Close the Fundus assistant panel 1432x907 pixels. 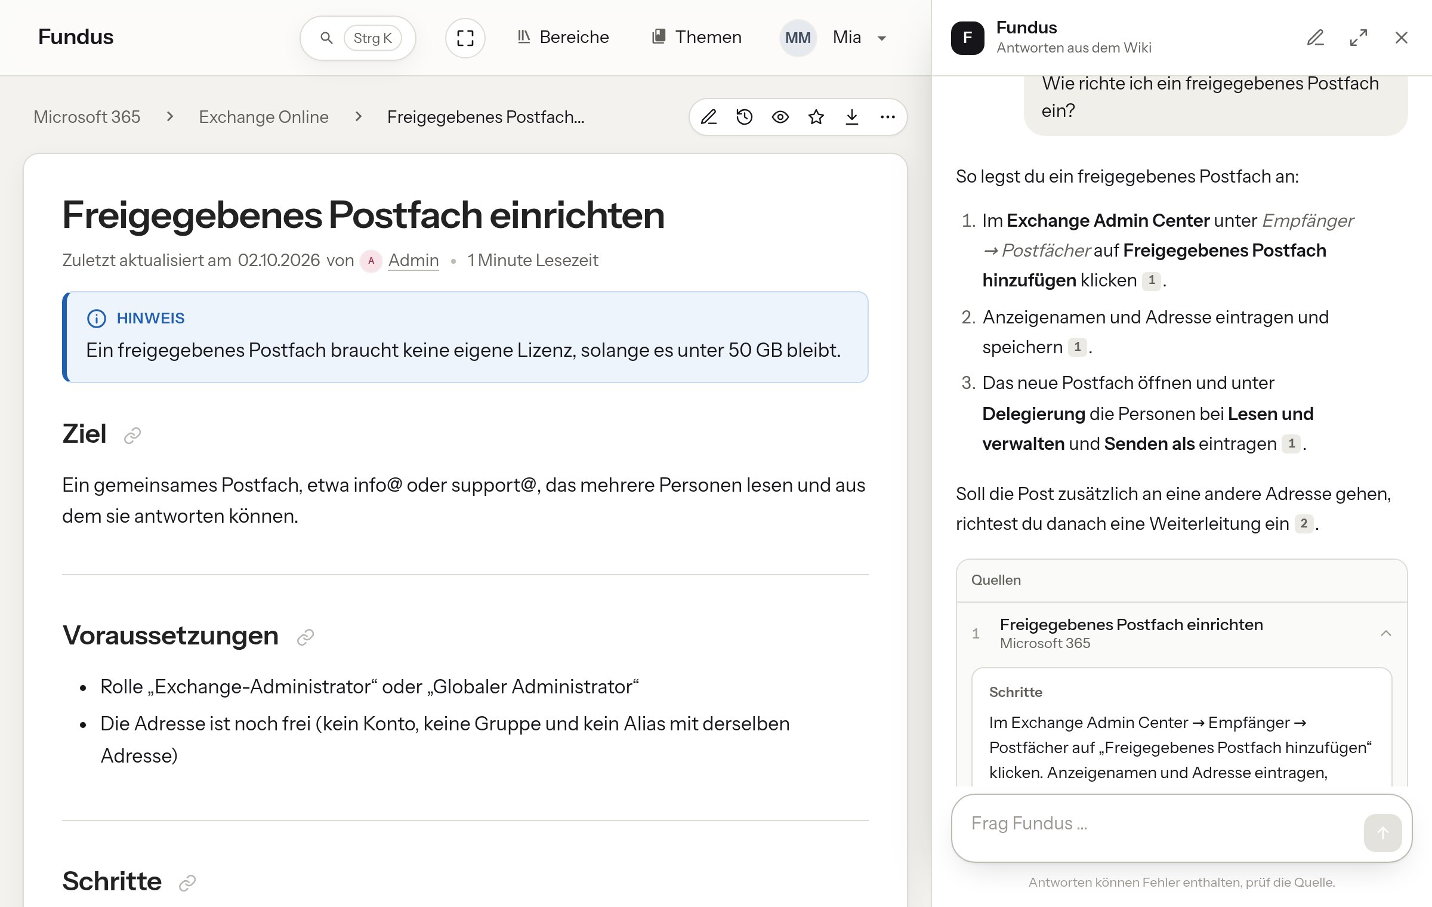1402,38
